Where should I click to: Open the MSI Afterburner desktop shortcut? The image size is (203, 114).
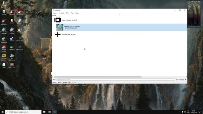(12, 57)
